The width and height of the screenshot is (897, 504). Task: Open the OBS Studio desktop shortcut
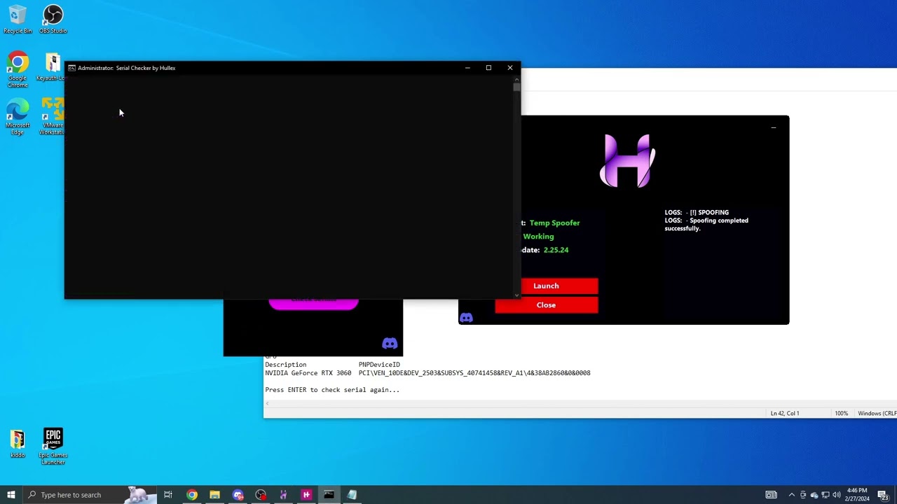(53, 19)
